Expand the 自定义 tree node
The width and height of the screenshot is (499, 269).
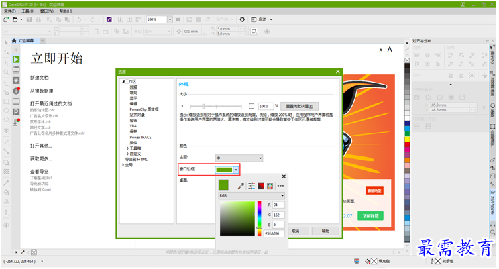(x=127, y=154)
